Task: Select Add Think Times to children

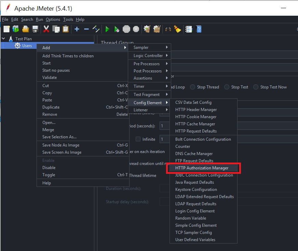Action: click(83, 56)
